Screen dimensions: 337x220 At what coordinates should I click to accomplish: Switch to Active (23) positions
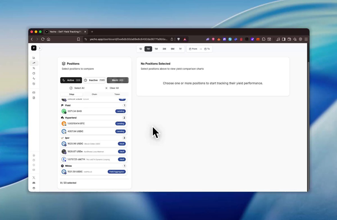click(x=71, y=80)
